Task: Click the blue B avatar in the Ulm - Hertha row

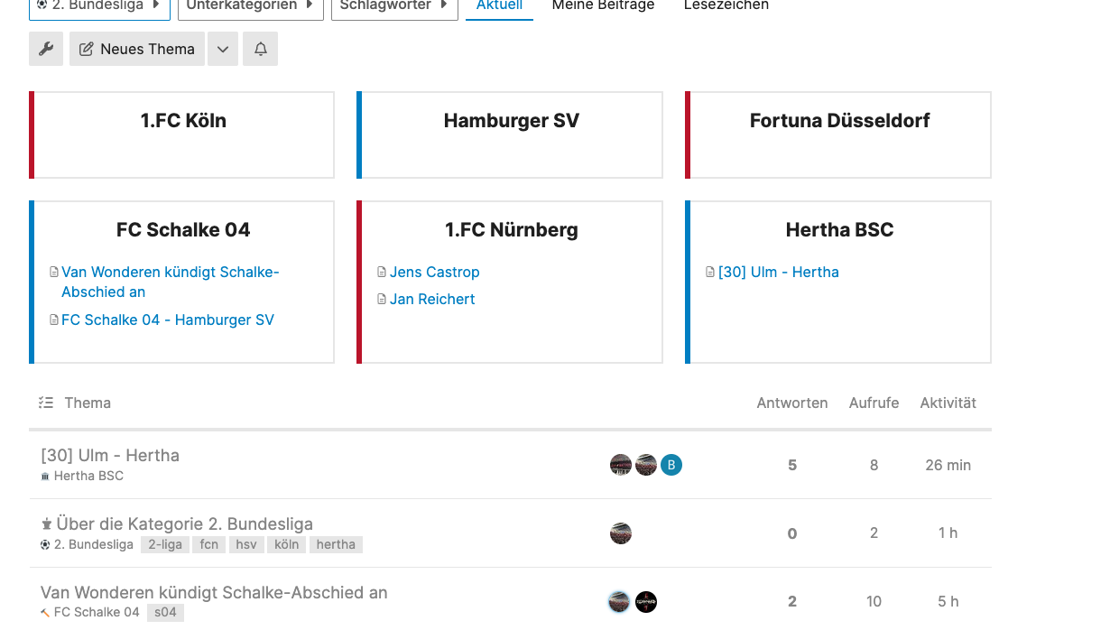Action: click(671, 465)
